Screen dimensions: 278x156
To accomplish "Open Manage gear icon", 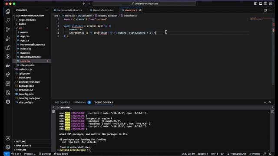I will (x=8, y=147).
